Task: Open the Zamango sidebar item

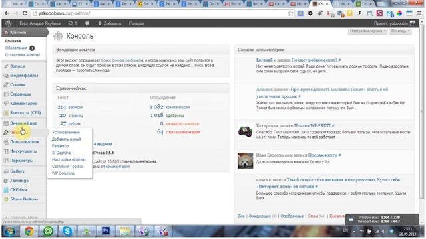Action: (19, 181)
